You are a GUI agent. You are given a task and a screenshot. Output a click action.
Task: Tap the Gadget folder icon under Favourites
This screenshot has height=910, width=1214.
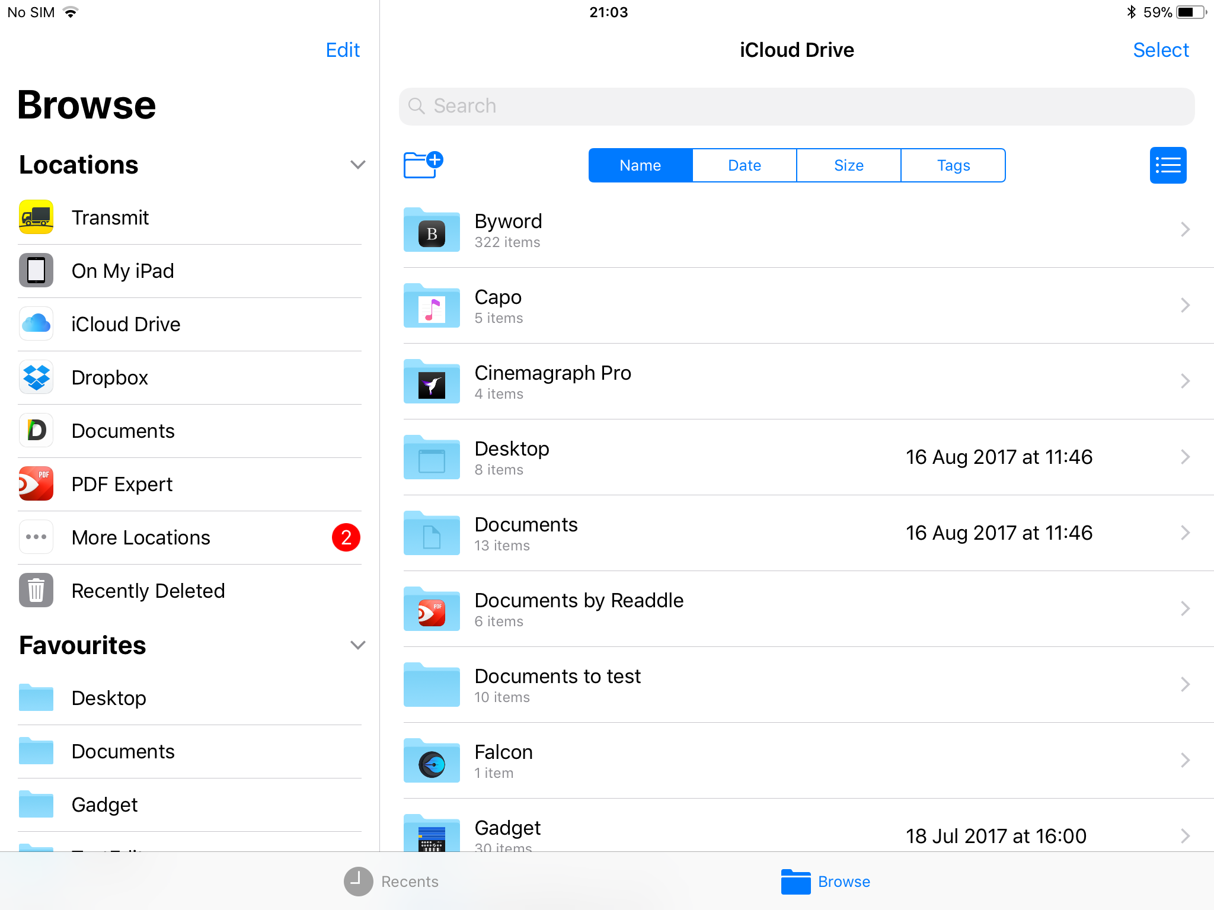[36, 805]
